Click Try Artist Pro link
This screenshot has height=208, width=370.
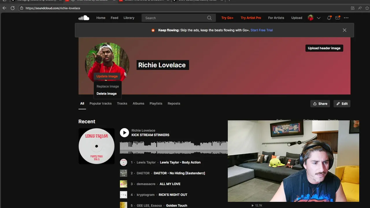click(x=251, y=18)
